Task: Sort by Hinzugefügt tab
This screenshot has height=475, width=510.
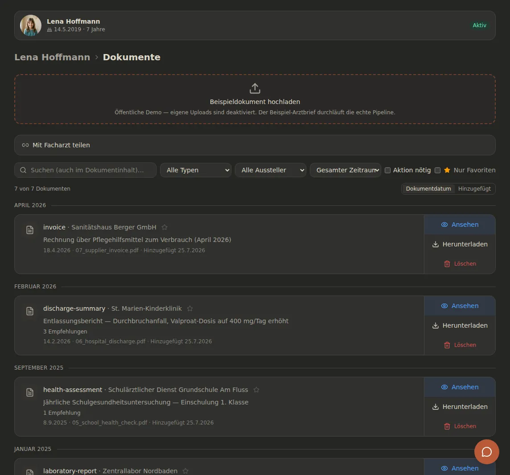Action: pos(474,189)
